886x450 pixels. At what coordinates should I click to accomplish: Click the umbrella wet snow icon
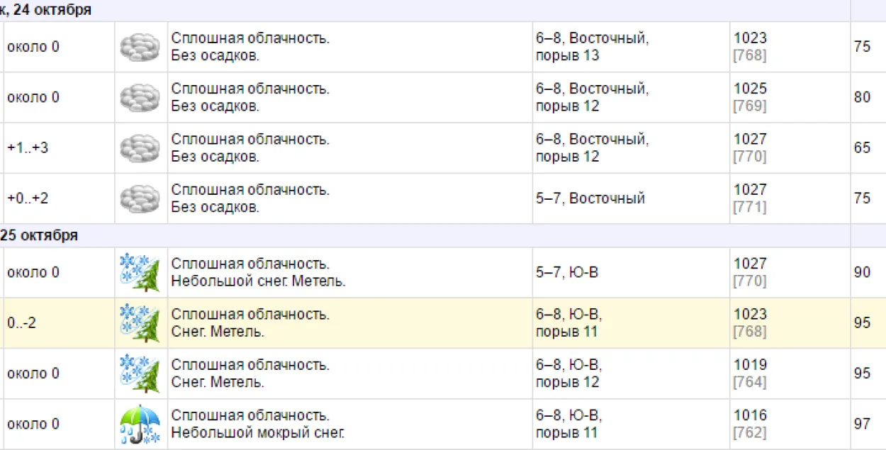(140, 424)
